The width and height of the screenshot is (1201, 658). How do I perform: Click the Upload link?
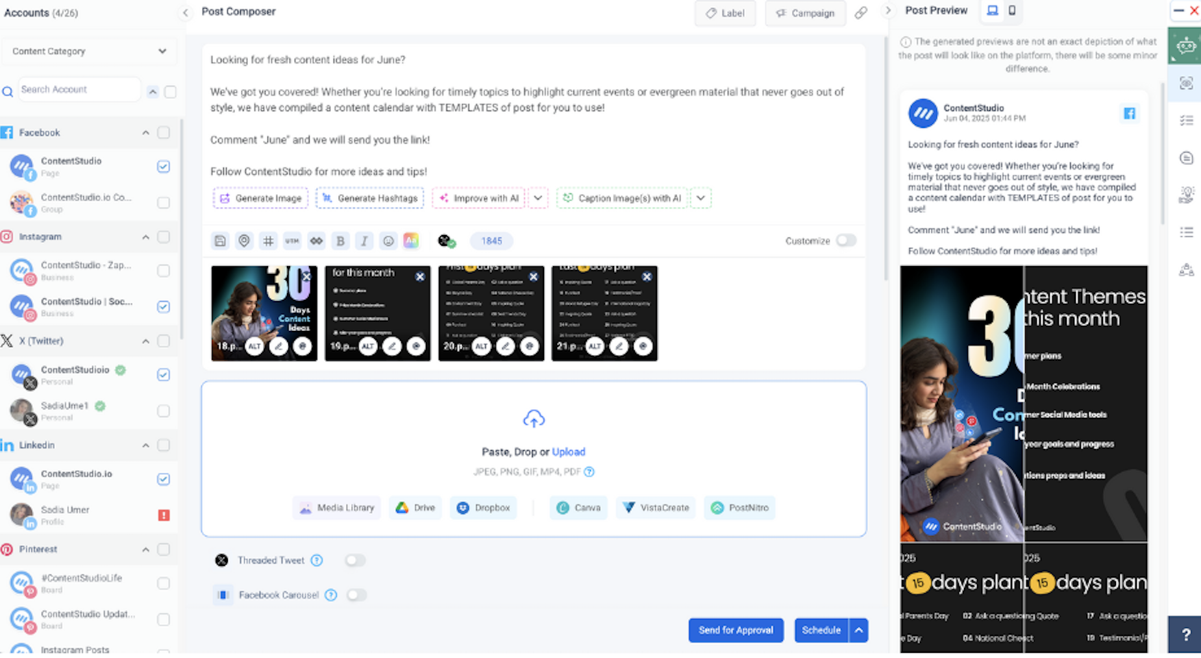coord(569,452)
